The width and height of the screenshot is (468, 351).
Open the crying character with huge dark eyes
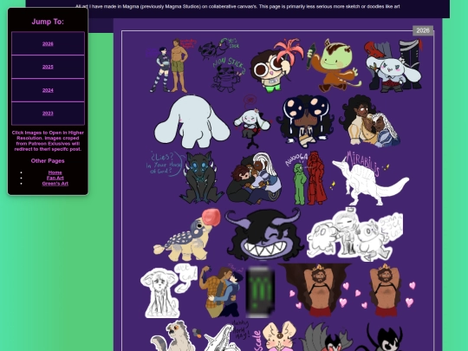point(305,122)
